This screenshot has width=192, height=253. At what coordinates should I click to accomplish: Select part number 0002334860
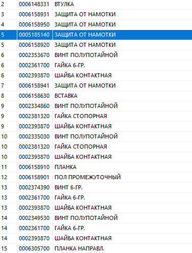pos(34,106)
